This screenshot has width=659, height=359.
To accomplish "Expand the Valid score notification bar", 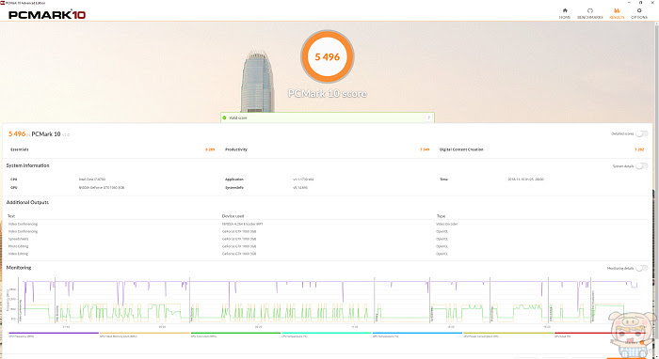I will [x=328, y=117].
